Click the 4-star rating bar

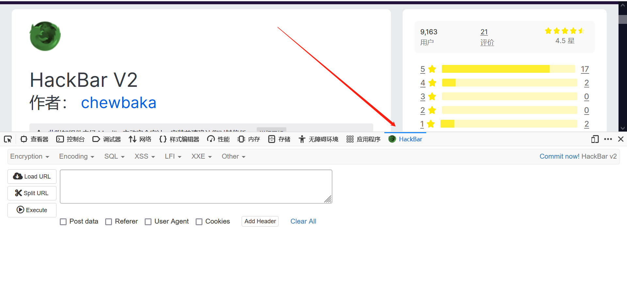510,83
